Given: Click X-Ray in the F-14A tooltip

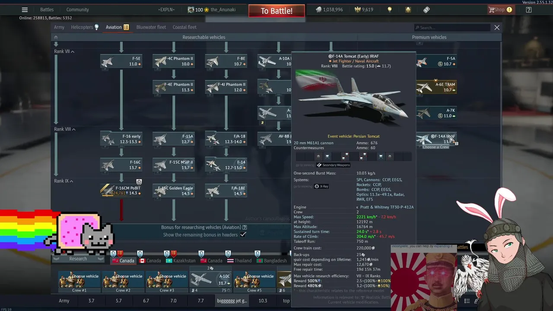Looking at the screenshot, I should 321,186.
